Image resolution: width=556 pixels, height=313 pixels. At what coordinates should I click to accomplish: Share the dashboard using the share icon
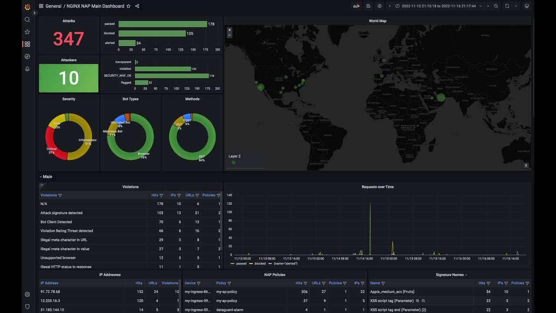tap(137, 6)
